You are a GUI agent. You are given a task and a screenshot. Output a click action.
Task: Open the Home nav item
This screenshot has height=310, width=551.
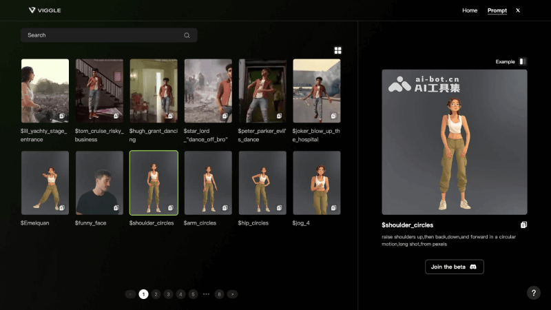(x=470, y=10)
